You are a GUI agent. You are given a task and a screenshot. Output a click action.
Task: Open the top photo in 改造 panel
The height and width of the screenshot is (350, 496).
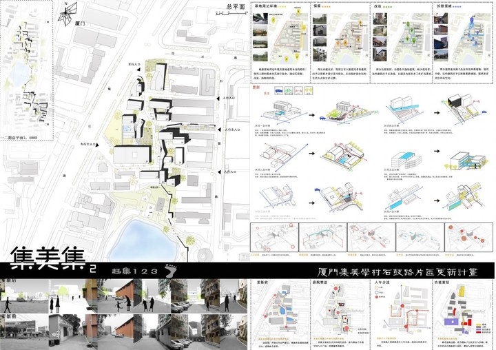click(380, 19)
